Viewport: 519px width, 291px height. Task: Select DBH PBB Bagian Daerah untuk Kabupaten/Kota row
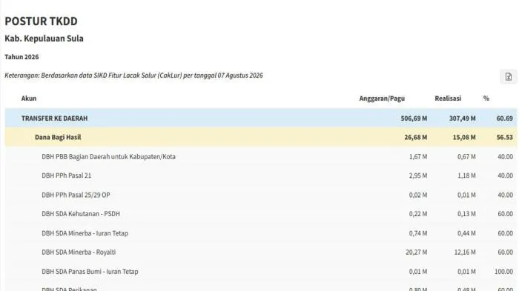coord(261,156)
